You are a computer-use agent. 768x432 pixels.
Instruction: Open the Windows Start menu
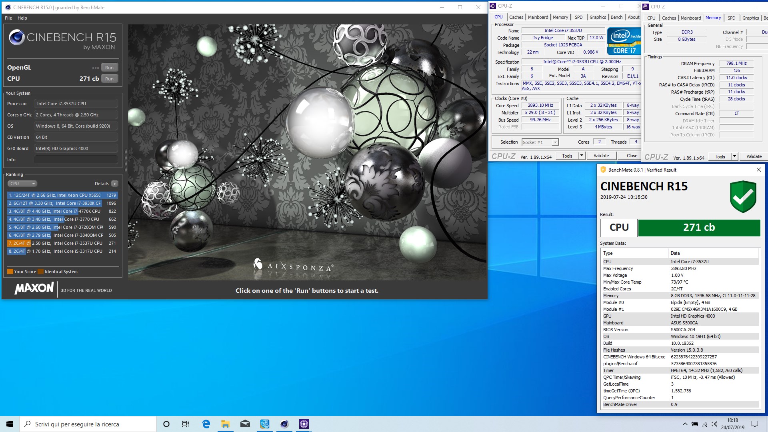tap(10, 424)
